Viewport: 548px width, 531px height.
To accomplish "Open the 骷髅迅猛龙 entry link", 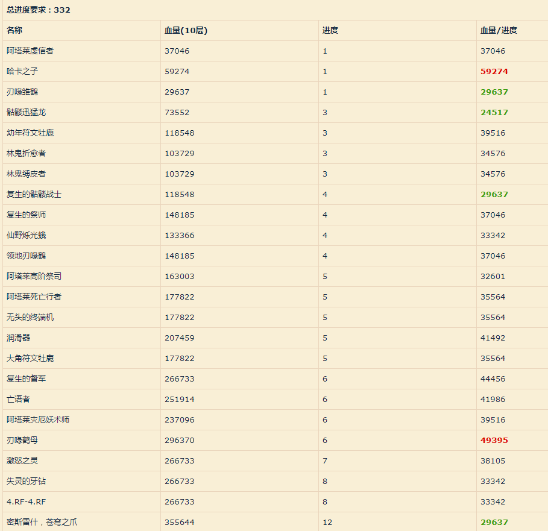I will pos(27,112).
